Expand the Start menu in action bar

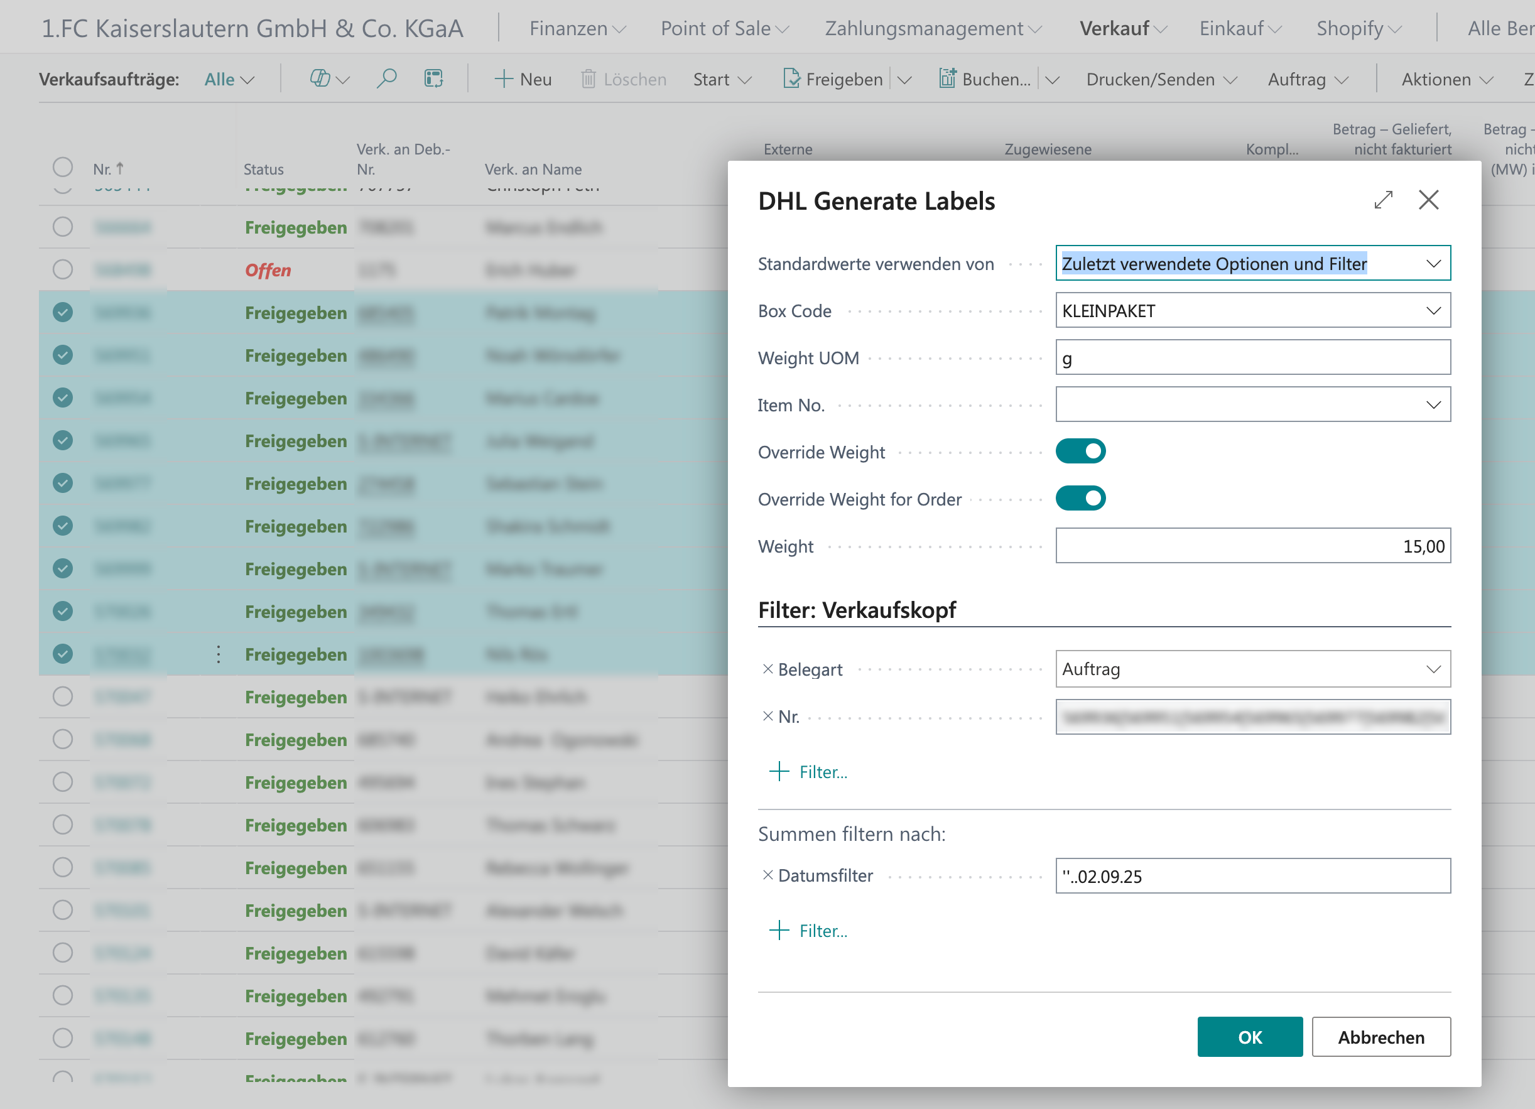(722, 80)
